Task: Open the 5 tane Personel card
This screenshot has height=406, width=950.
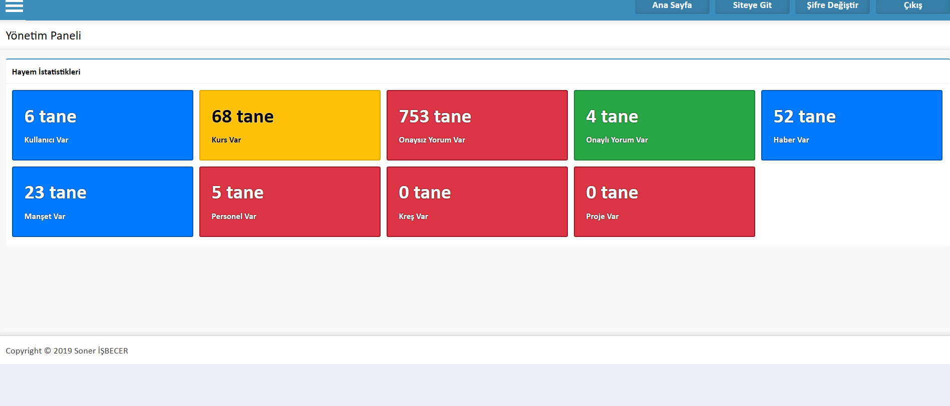Action: click(289, 201)
